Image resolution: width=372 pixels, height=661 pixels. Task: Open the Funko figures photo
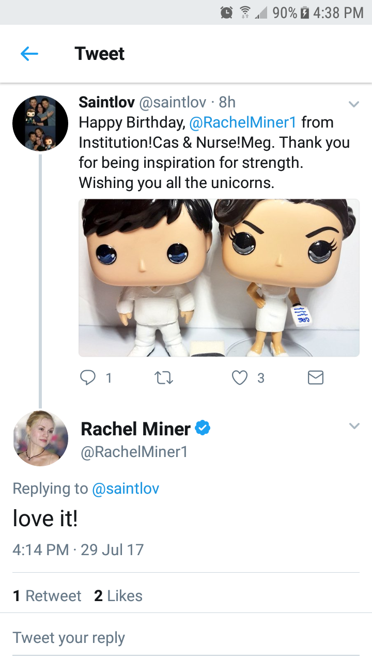click(219, 278)
